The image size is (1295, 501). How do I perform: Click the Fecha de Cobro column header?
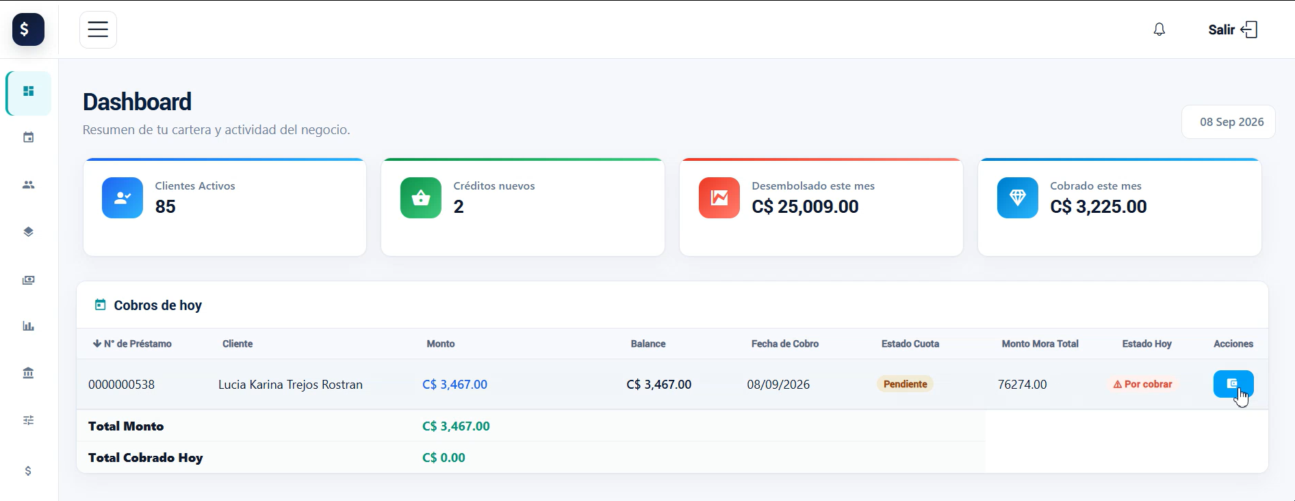[785, 344]
